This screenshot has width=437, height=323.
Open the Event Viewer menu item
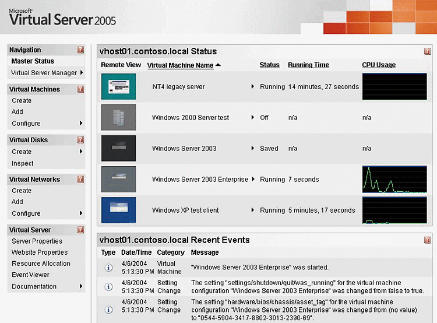tap(30, 275)
